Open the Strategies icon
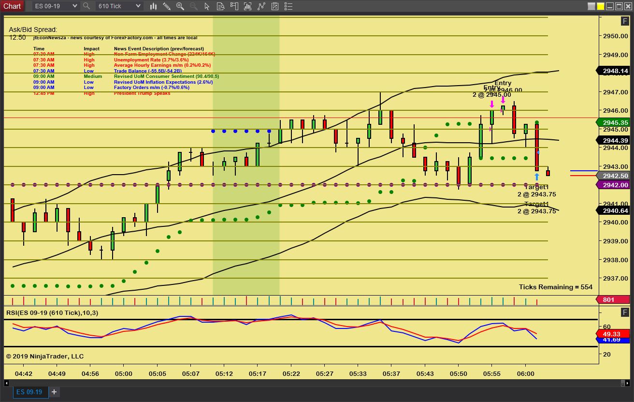634x402 pixels. [x=275, y=6]
